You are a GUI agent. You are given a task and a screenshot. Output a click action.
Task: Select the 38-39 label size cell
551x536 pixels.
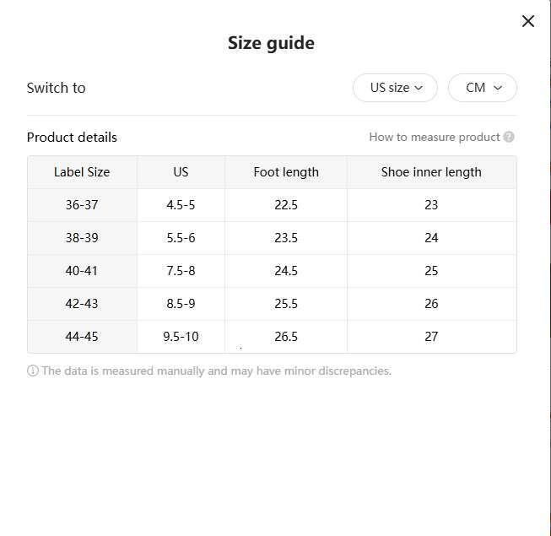(x=82, y=238)
